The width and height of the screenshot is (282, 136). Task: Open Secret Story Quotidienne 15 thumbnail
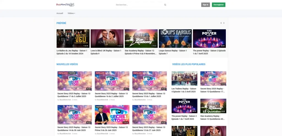point(150,81)
